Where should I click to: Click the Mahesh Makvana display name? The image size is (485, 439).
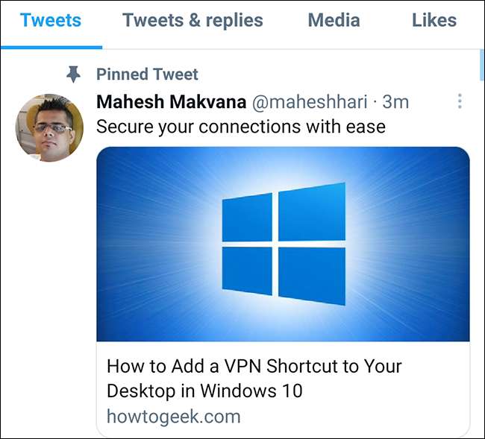172,101
